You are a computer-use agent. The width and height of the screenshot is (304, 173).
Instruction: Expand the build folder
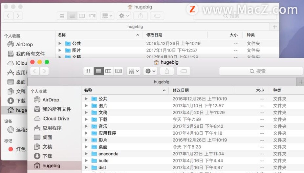(x=86, y=161)
